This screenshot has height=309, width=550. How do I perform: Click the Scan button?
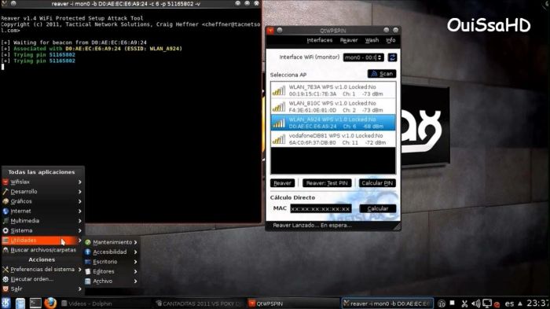coord(382,74)
